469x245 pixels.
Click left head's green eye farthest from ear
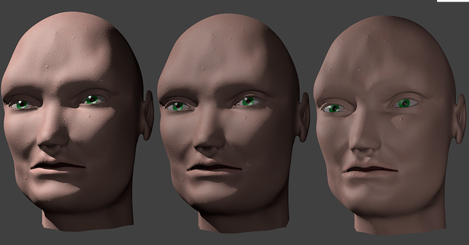[x=22, y=105]
